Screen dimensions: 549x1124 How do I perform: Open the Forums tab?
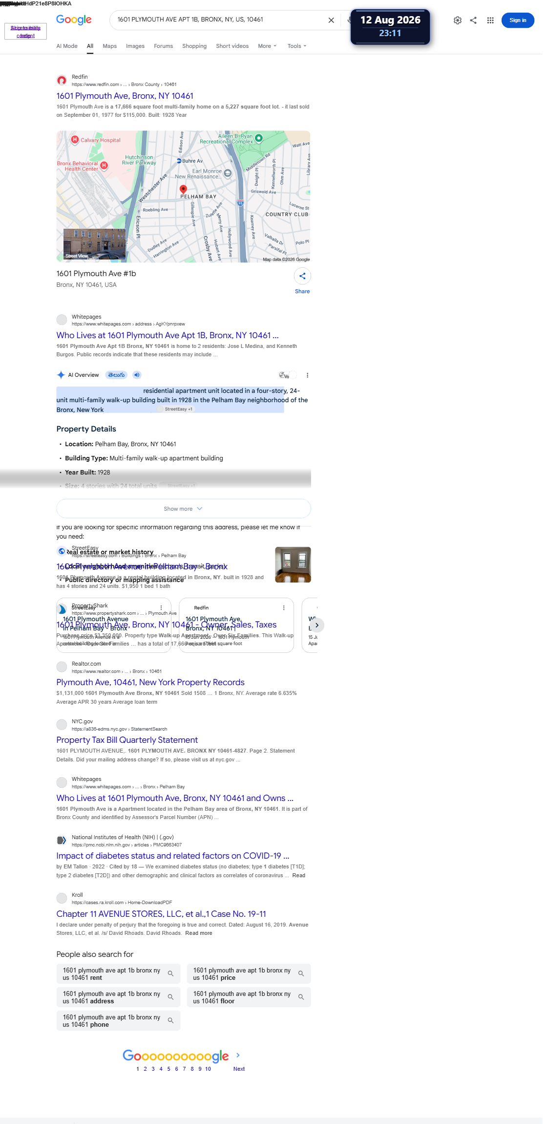click(x=163, y=46)
